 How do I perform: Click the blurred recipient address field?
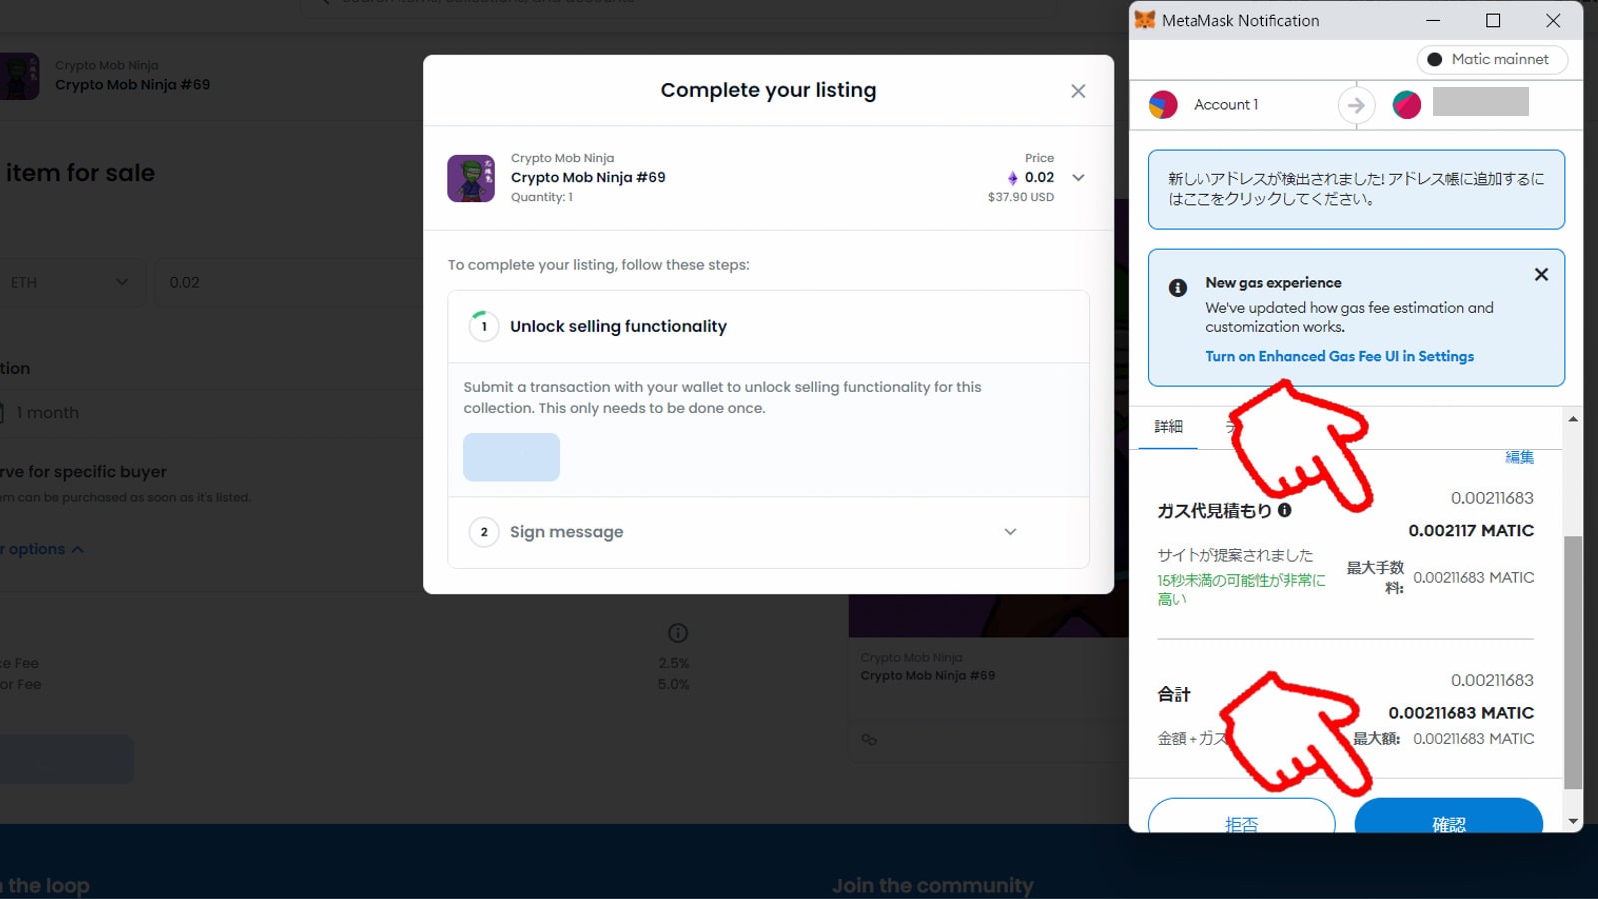[x=1481, y=102]
